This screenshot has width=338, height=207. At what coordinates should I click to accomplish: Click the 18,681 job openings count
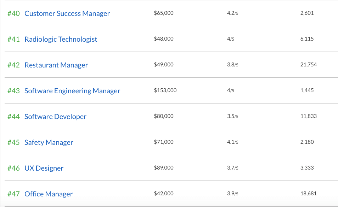[x=308, y=194]
